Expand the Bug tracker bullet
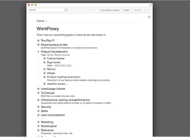This screenshot has width=190, height=137. [x=44, y=62]
